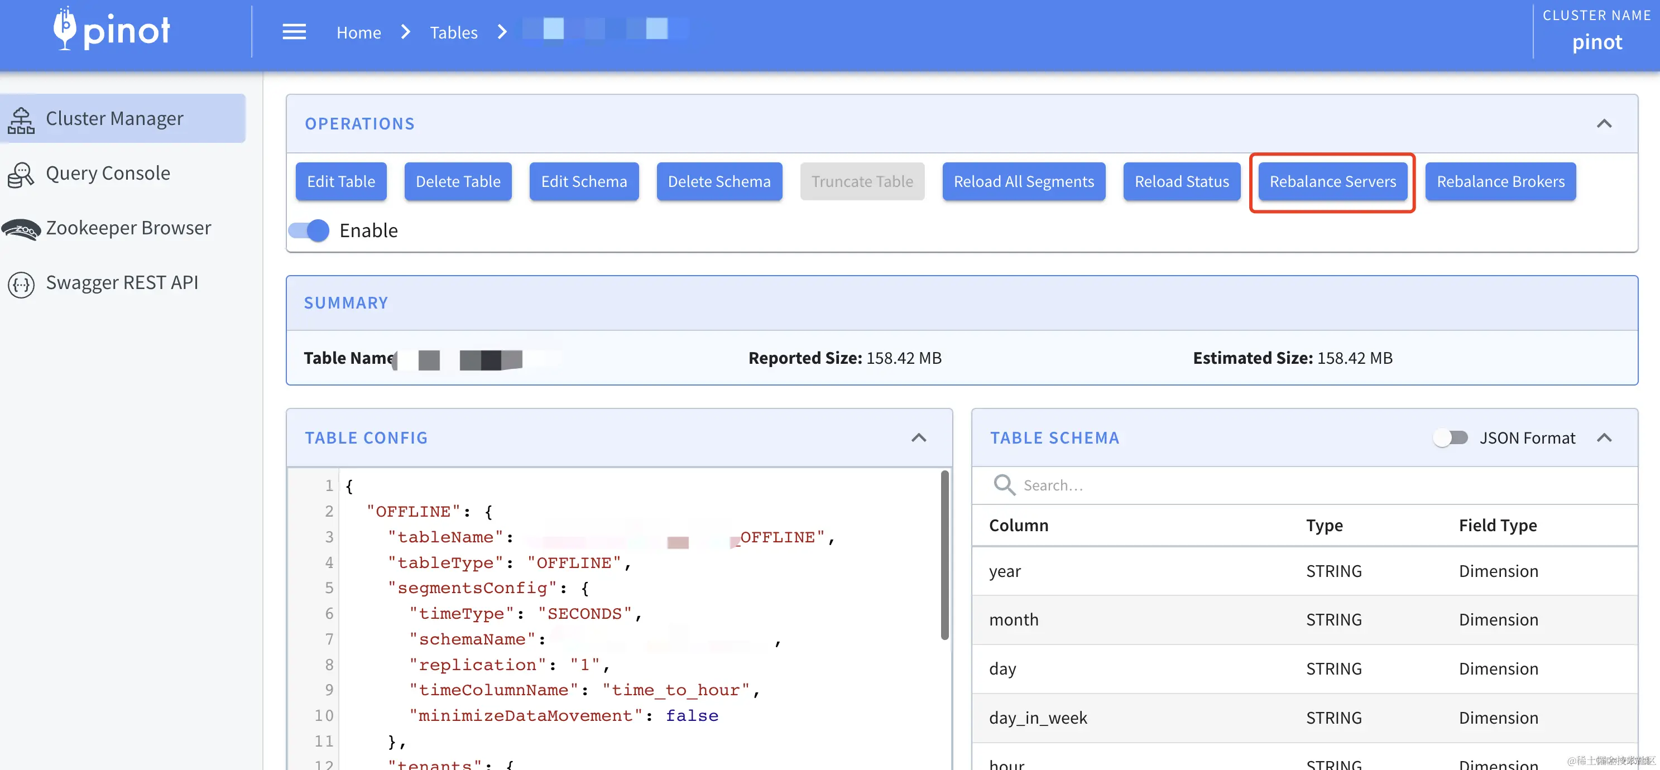Click the Edit Schema button
Image resolution: width=1660 pixels, height=770 pixels.
(583, 182)
